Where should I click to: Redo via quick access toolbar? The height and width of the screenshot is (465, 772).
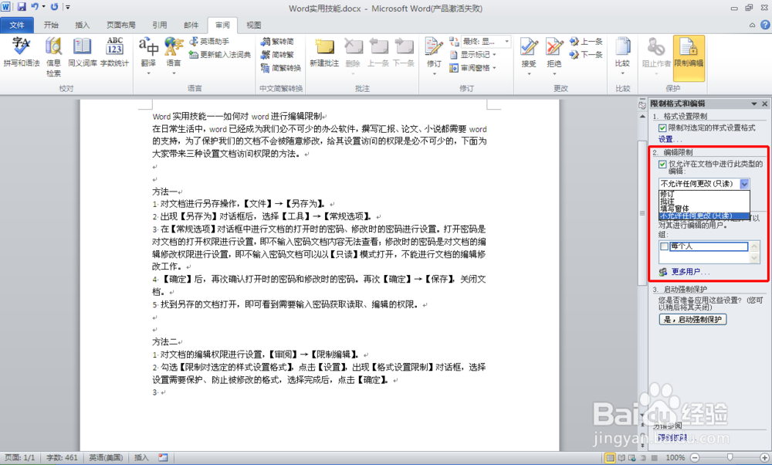(54, 7)
